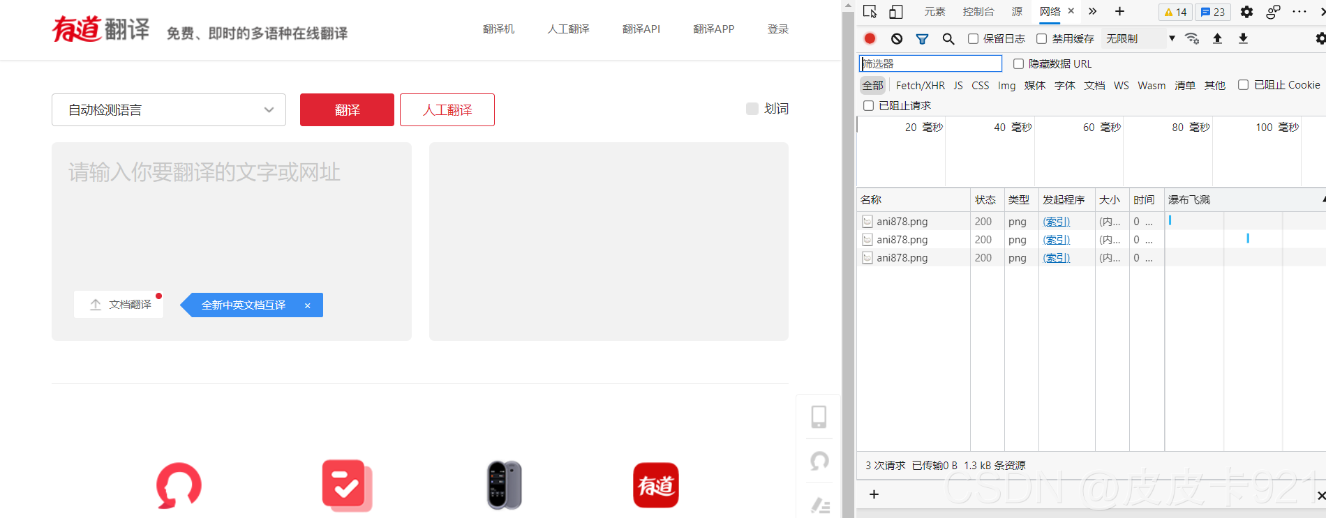Click the red checkmark note app icon
Screen dimensions: 1326x518
coord(347,485)
